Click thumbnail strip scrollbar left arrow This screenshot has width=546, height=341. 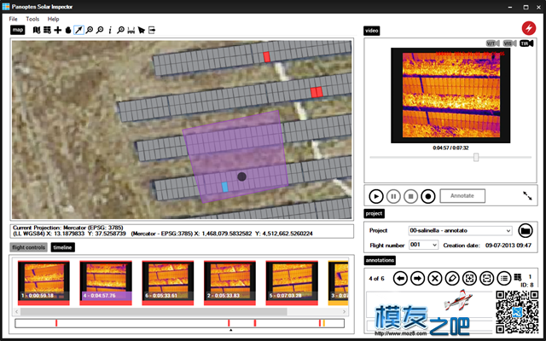click(17, 311)
